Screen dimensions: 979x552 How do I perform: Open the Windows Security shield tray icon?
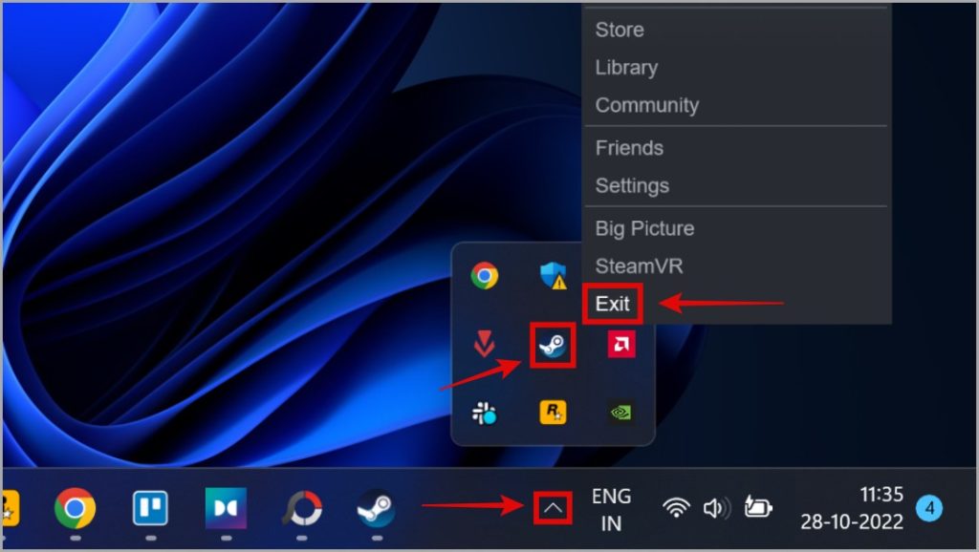click(x=554, y=276)
